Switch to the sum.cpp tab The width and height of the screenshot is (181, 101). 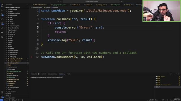[88, 5]
